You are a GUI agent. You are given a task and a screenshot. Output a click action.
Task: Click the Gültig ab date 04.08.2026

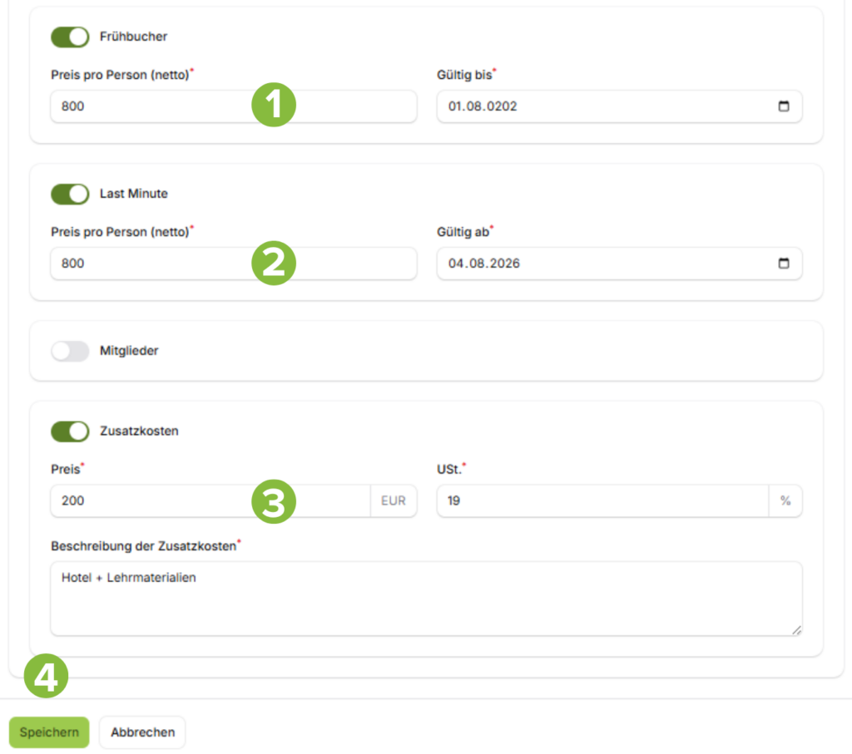tap(484, 264)
